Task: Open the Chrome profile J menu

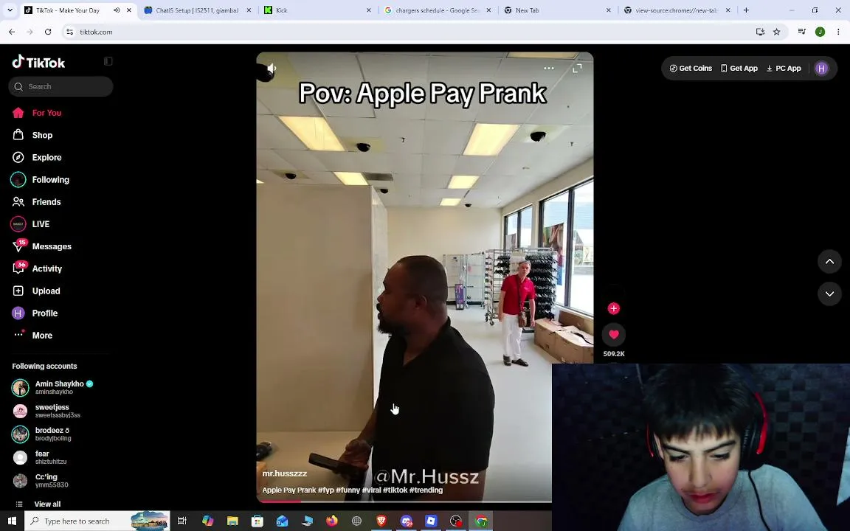Action: click(820, 32)
